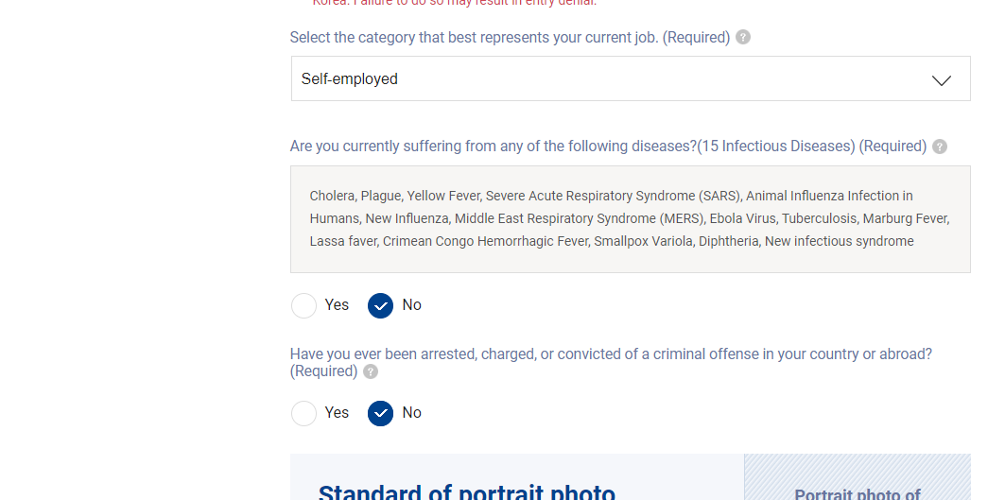Click the current job category question text
This screenshot has height=500, width=1005.
[x=510, y=38]
